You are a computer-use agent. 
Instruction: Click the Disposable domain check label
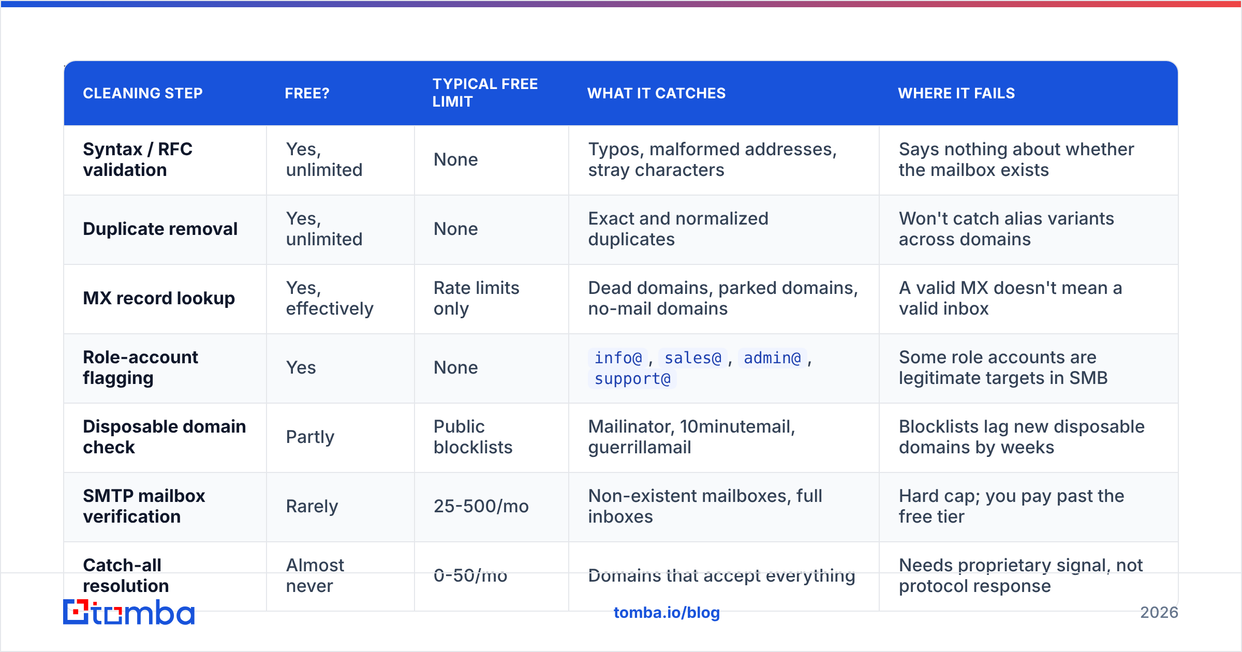tap(165, 437)
